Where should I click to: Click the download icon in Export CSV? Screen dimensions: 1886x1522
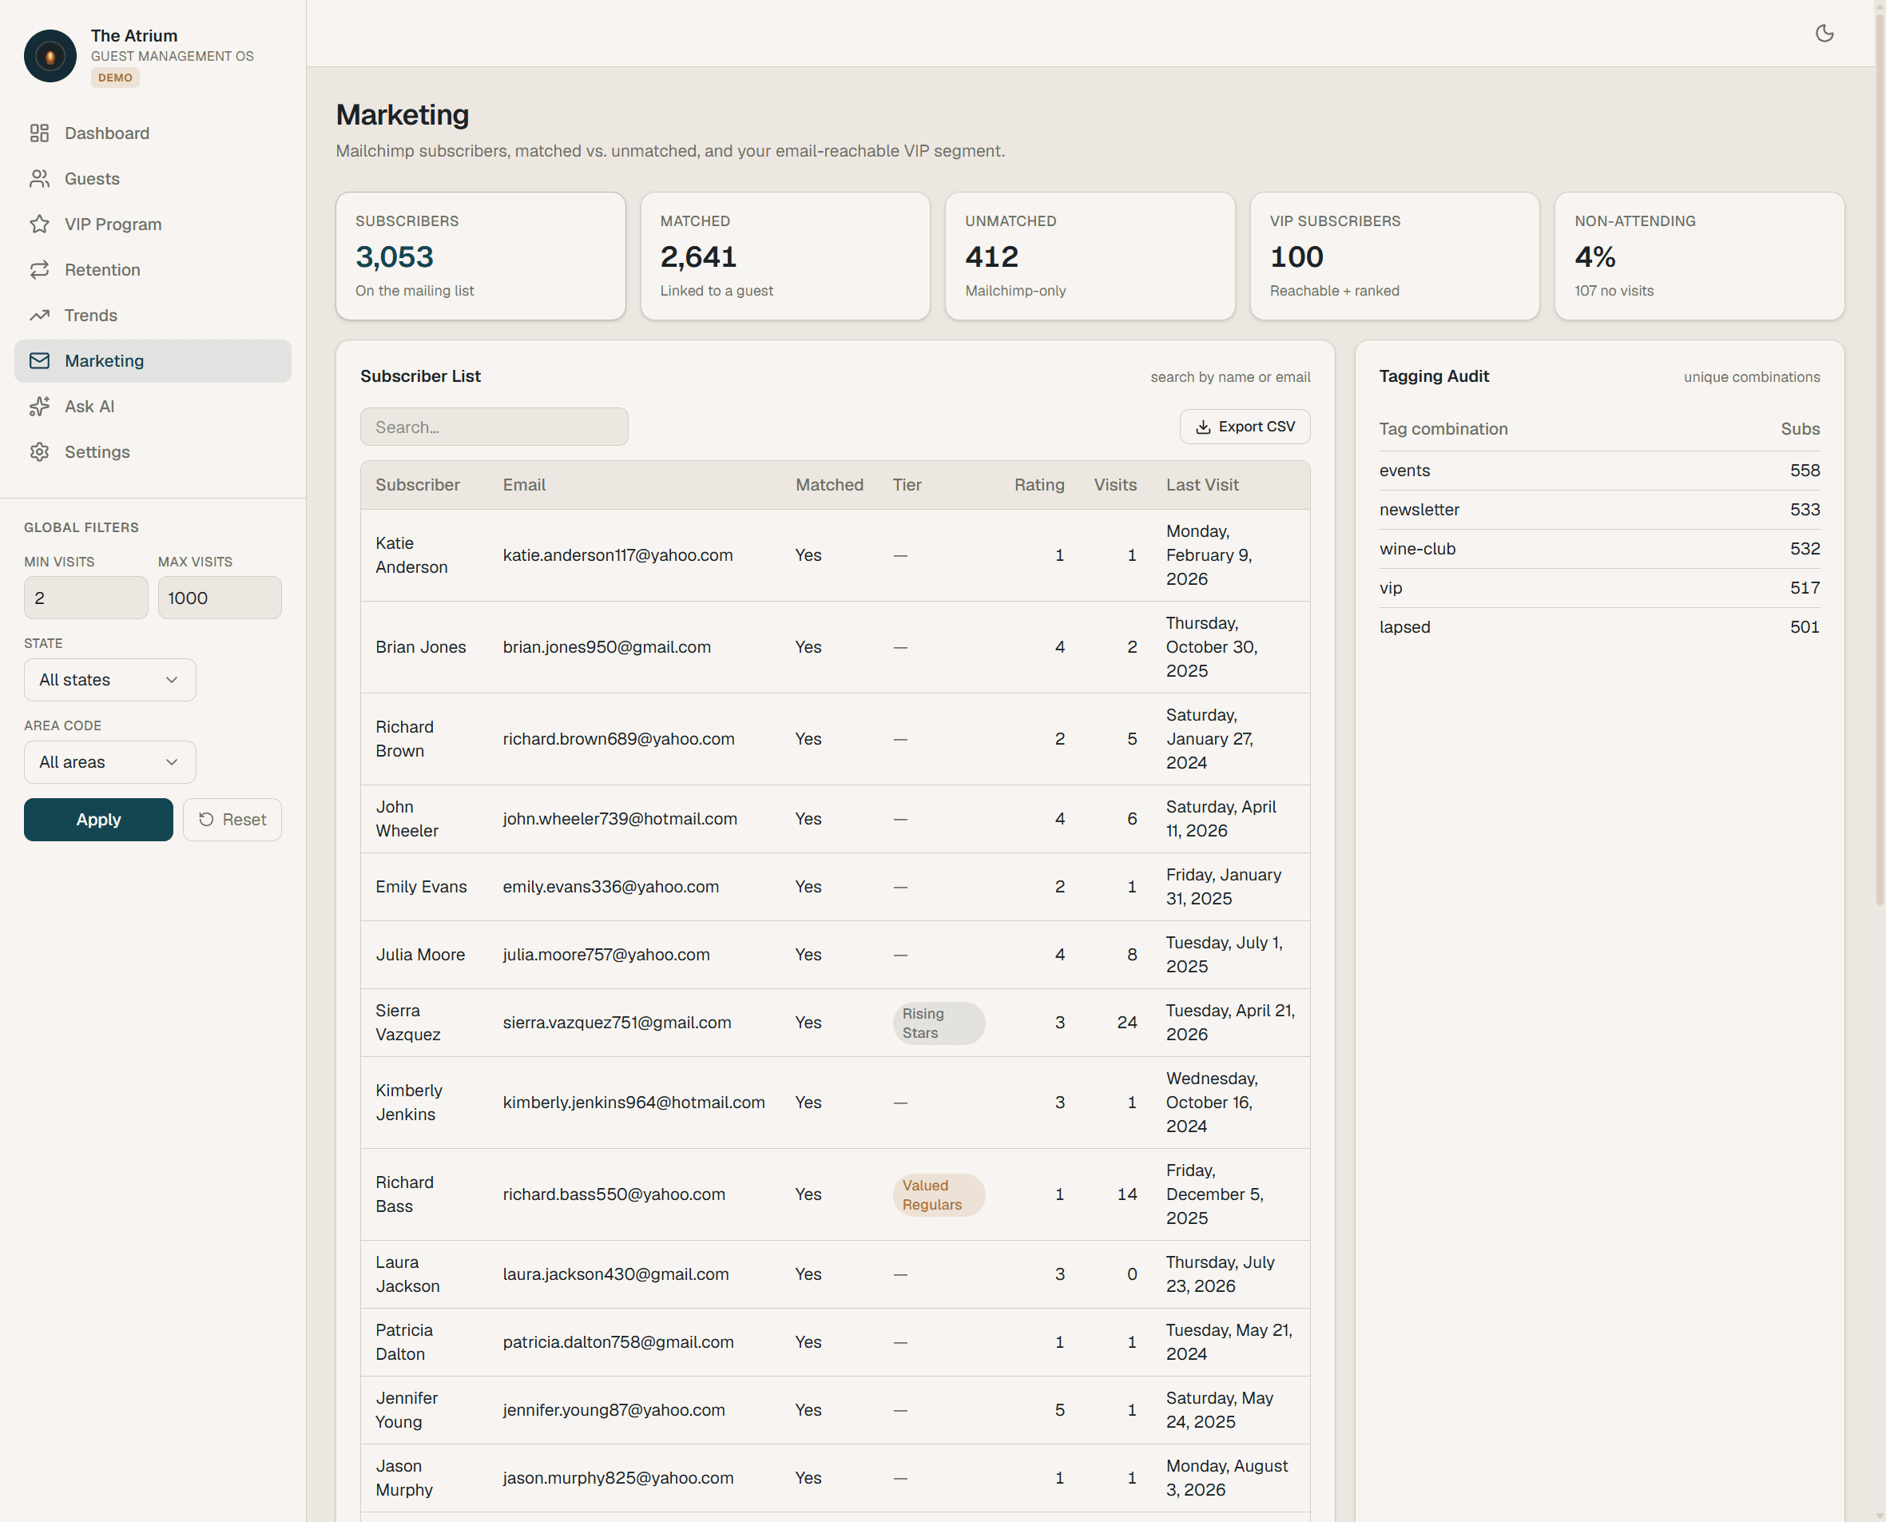point(1203,427)
